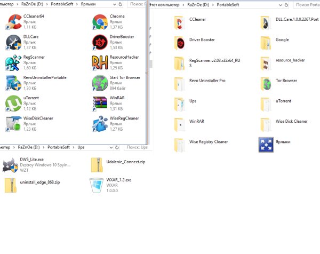
Task: Click the CCleaner folder icon in PortableSoft
Action: click(179, 23)
